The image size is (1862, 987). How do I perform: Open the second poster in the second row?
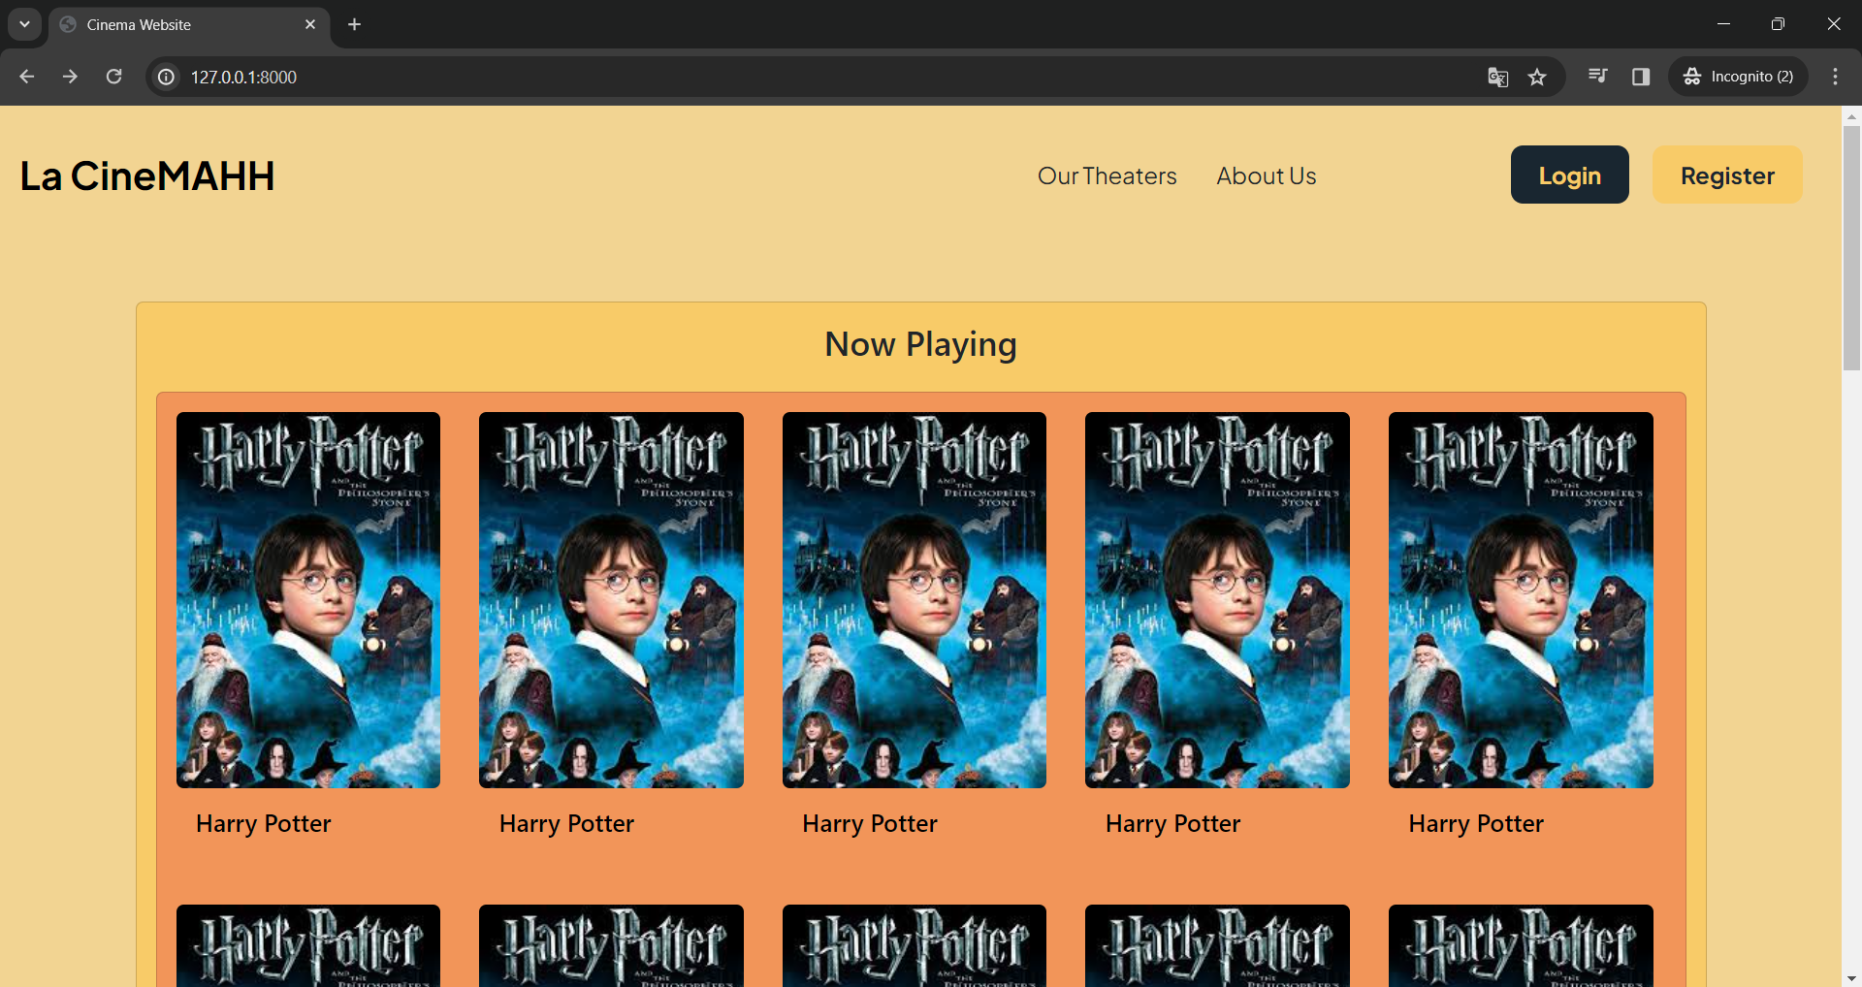pyautogui.click(x=611, y=945)
